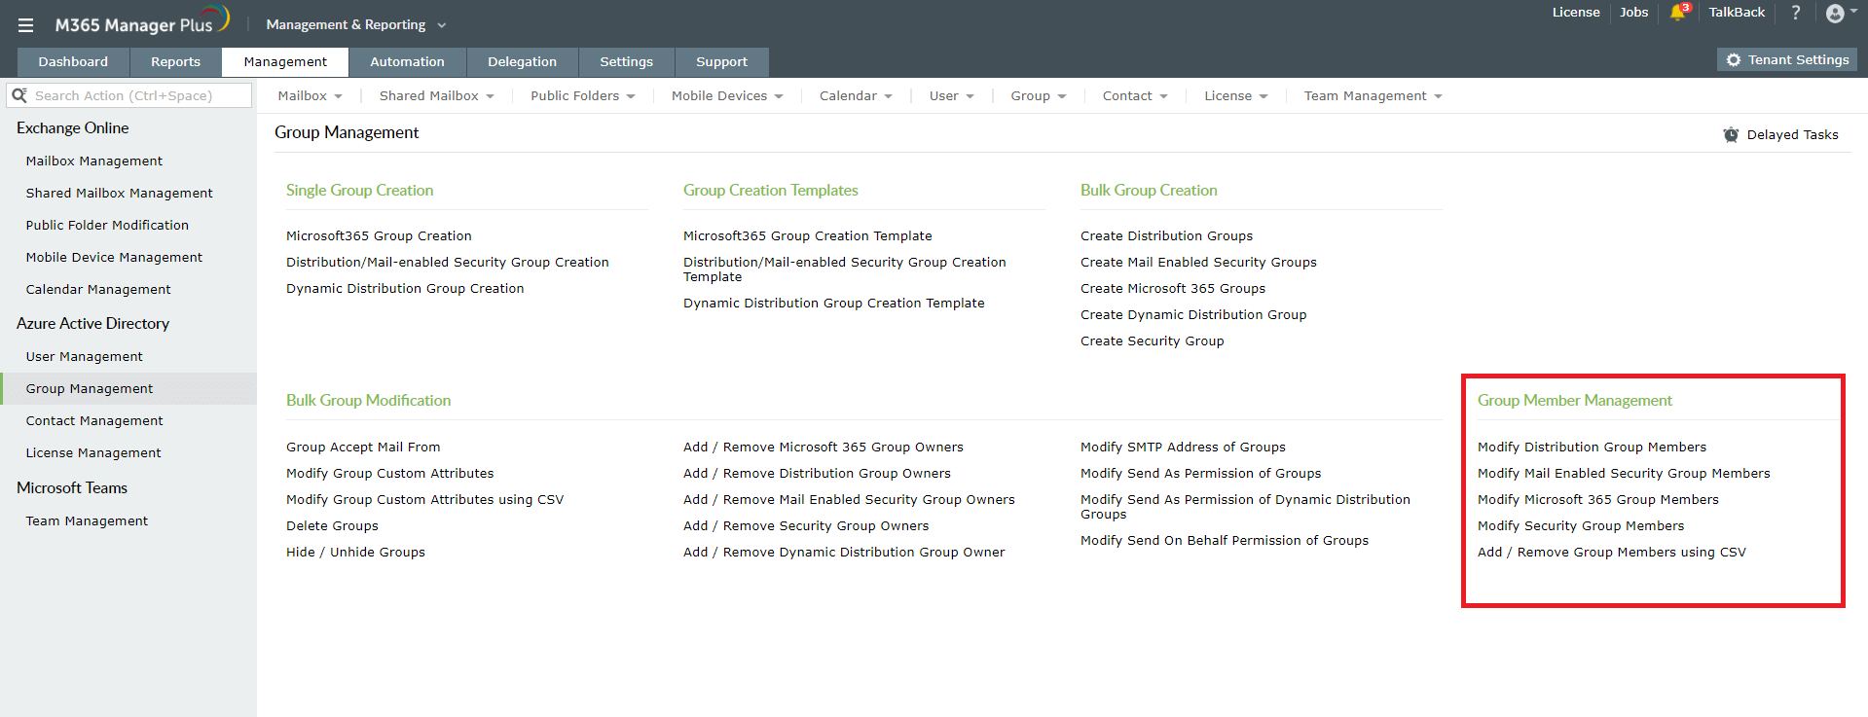Click the Delete Groups link
The width and height of the screenshot is (1868, 717).
pyautogui.click(x=332, y=525)
